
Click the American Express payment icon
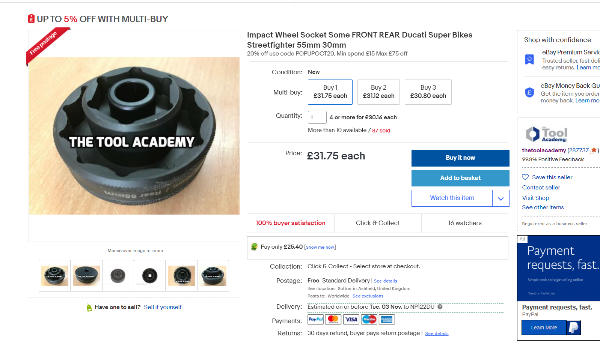click(387, 319)
